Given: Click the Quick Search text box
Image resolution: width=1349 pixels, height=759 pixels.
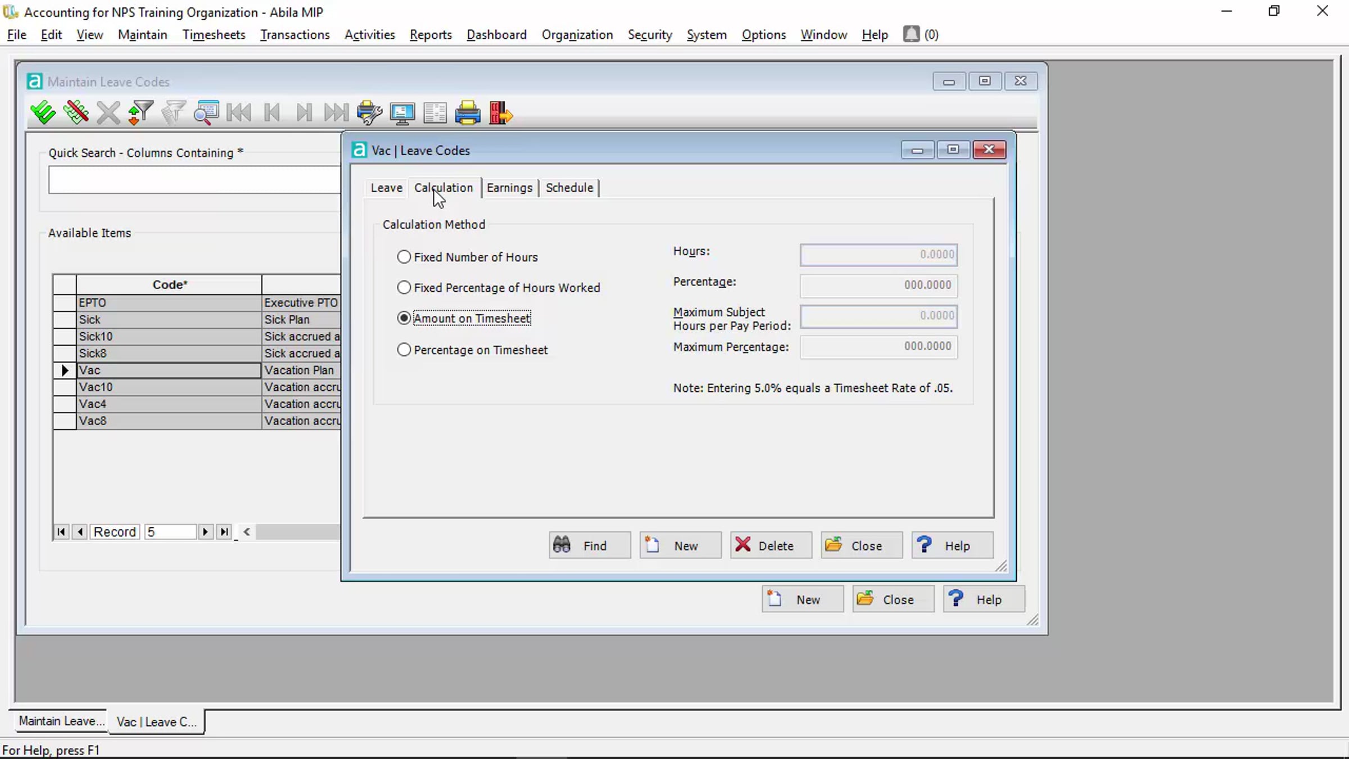Looking at the screenshot, I should [x=194, y=180].
